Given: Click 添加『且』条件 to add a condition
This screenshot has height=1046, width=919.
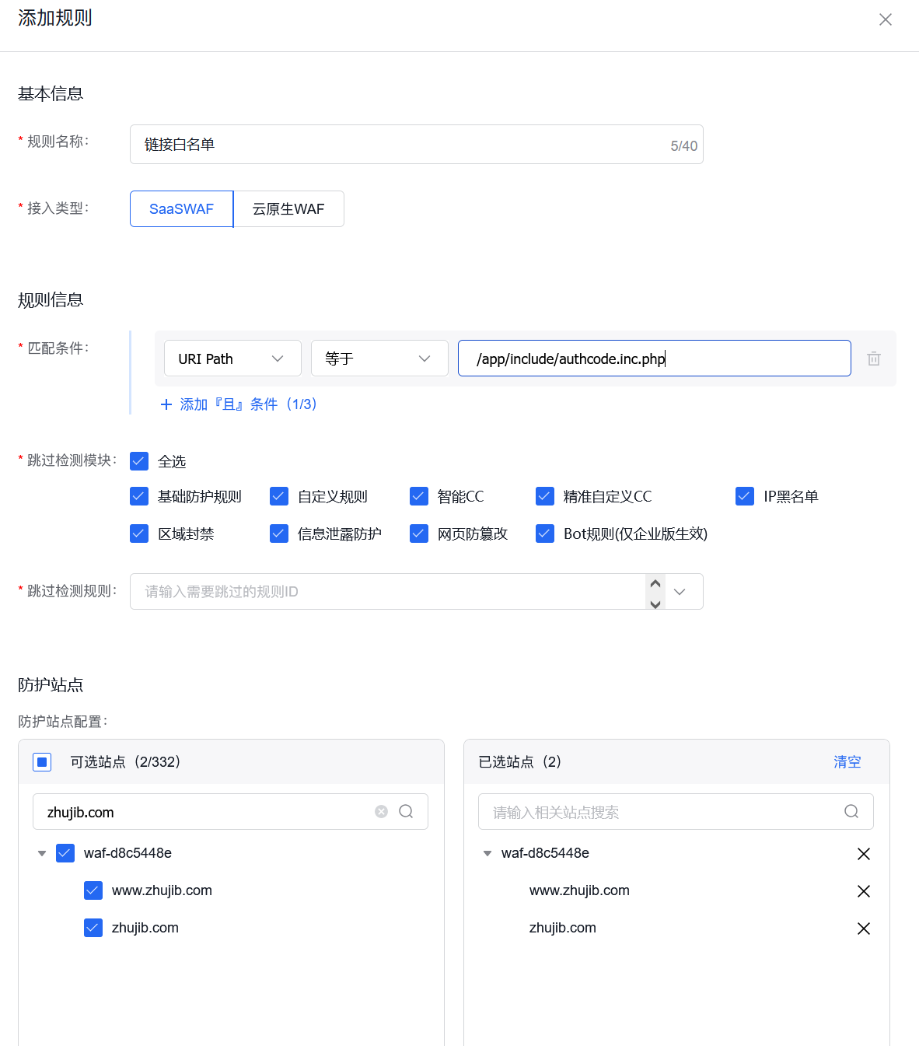Looking at the screenshot, I should pos(239,404).
